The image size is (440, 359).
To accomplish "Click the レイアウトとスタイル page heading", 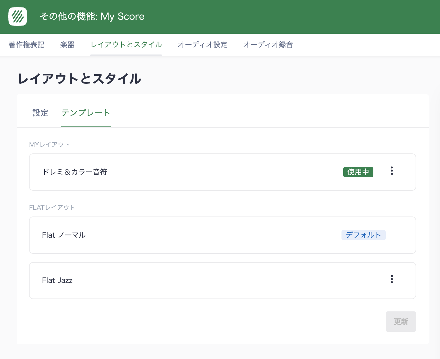I will pyautogui.click(x=80, y=79).
